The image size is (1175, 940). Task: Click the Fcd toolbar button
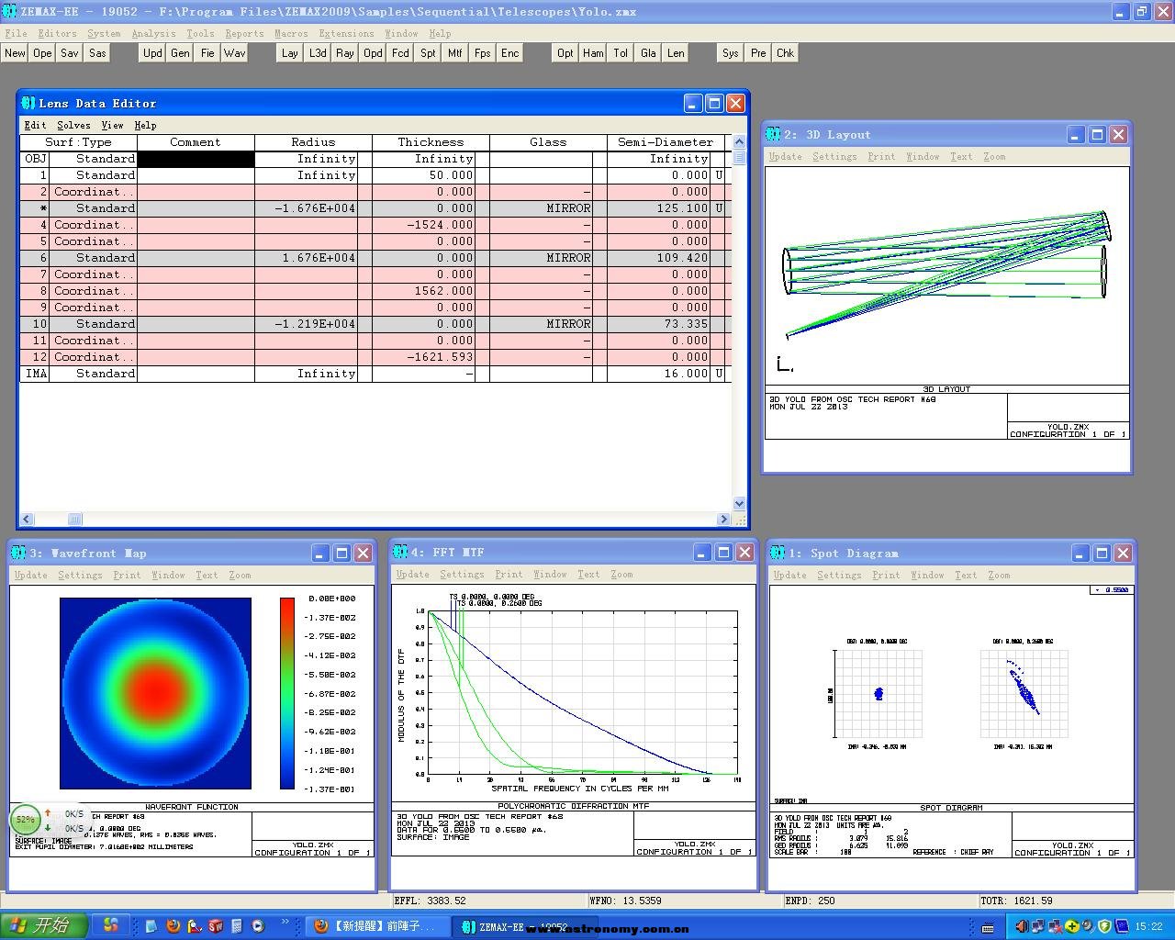[400, 53]
